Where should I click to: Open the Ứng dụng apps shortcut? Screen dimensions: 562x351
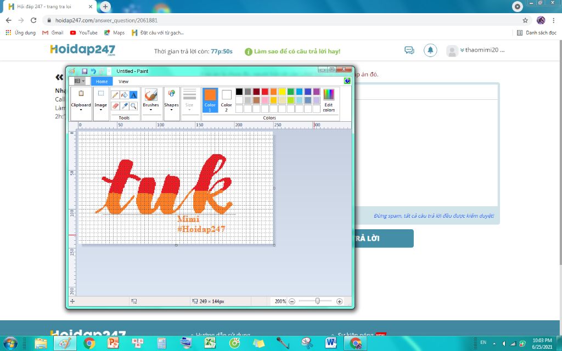(20, 32)
